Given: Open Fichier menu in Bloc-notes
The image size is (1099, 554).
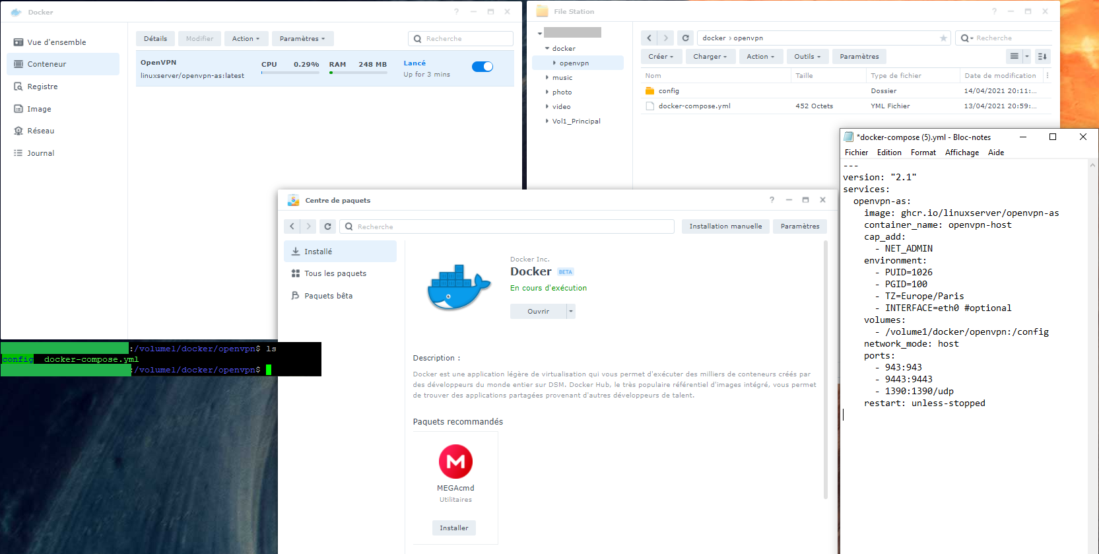Looking at the screenshot, I should [856, 153].
